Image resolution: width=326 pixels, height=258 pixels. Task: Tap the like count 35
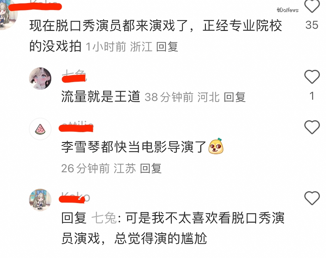click(x=312, y=25)
